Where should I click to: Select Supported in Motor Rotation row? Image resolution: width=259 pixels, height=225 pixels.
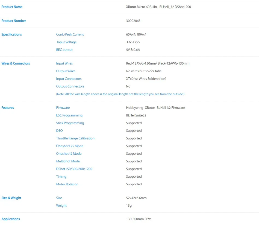point(134,184)
